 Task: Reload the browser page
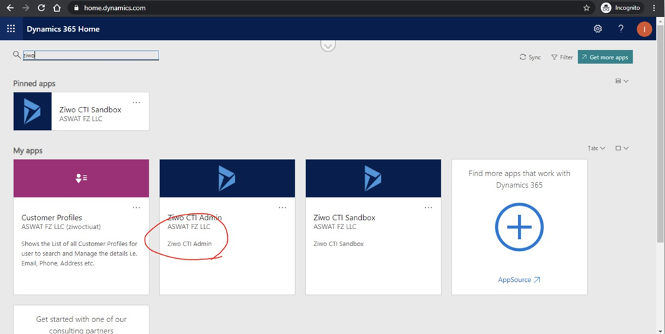(x=41, y=8)
